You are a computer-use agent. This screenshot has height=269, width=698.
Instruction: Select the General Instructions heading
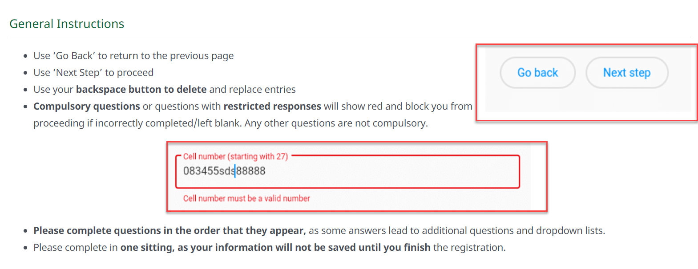[x=67, y=24]
